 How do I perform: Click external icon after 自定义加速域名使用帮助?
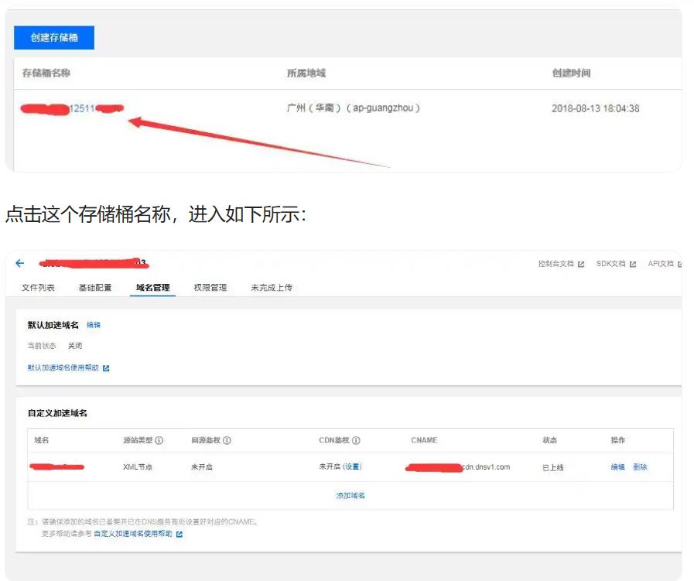click(x=179, y=534)
